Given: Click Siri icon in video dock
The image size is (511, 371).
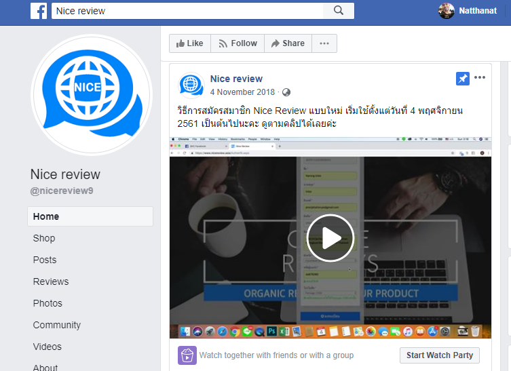Looking at the screenshot, I should click(x=197, y=332).
